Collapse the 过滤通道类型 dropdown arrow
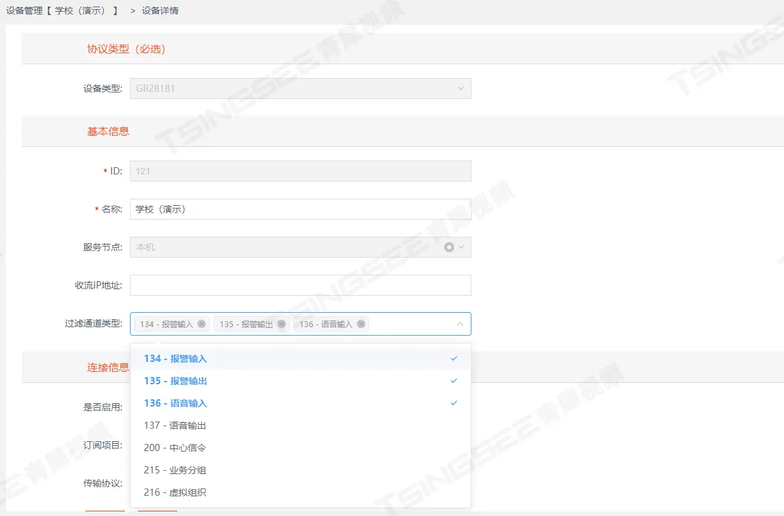 (460, 324)
